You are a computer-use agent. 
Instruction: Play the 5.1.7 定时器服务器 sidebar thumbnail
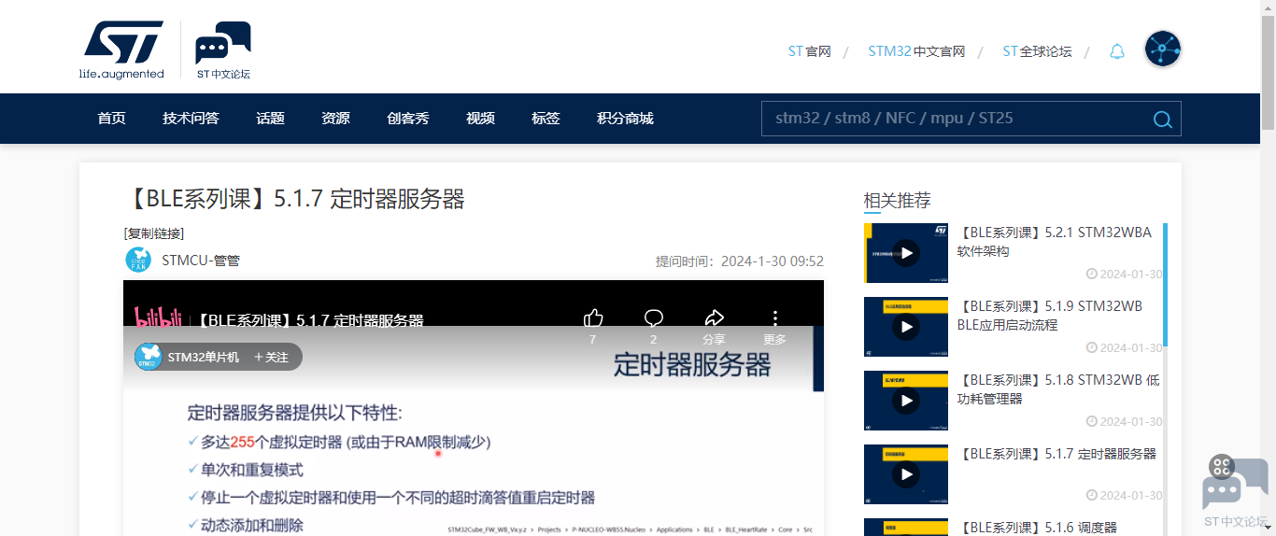tap(906, 474)
